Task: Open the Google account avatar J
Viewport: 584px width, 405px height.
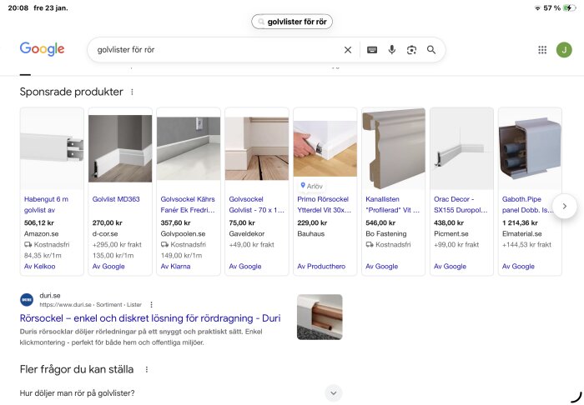Action: (x=564, y=50)
